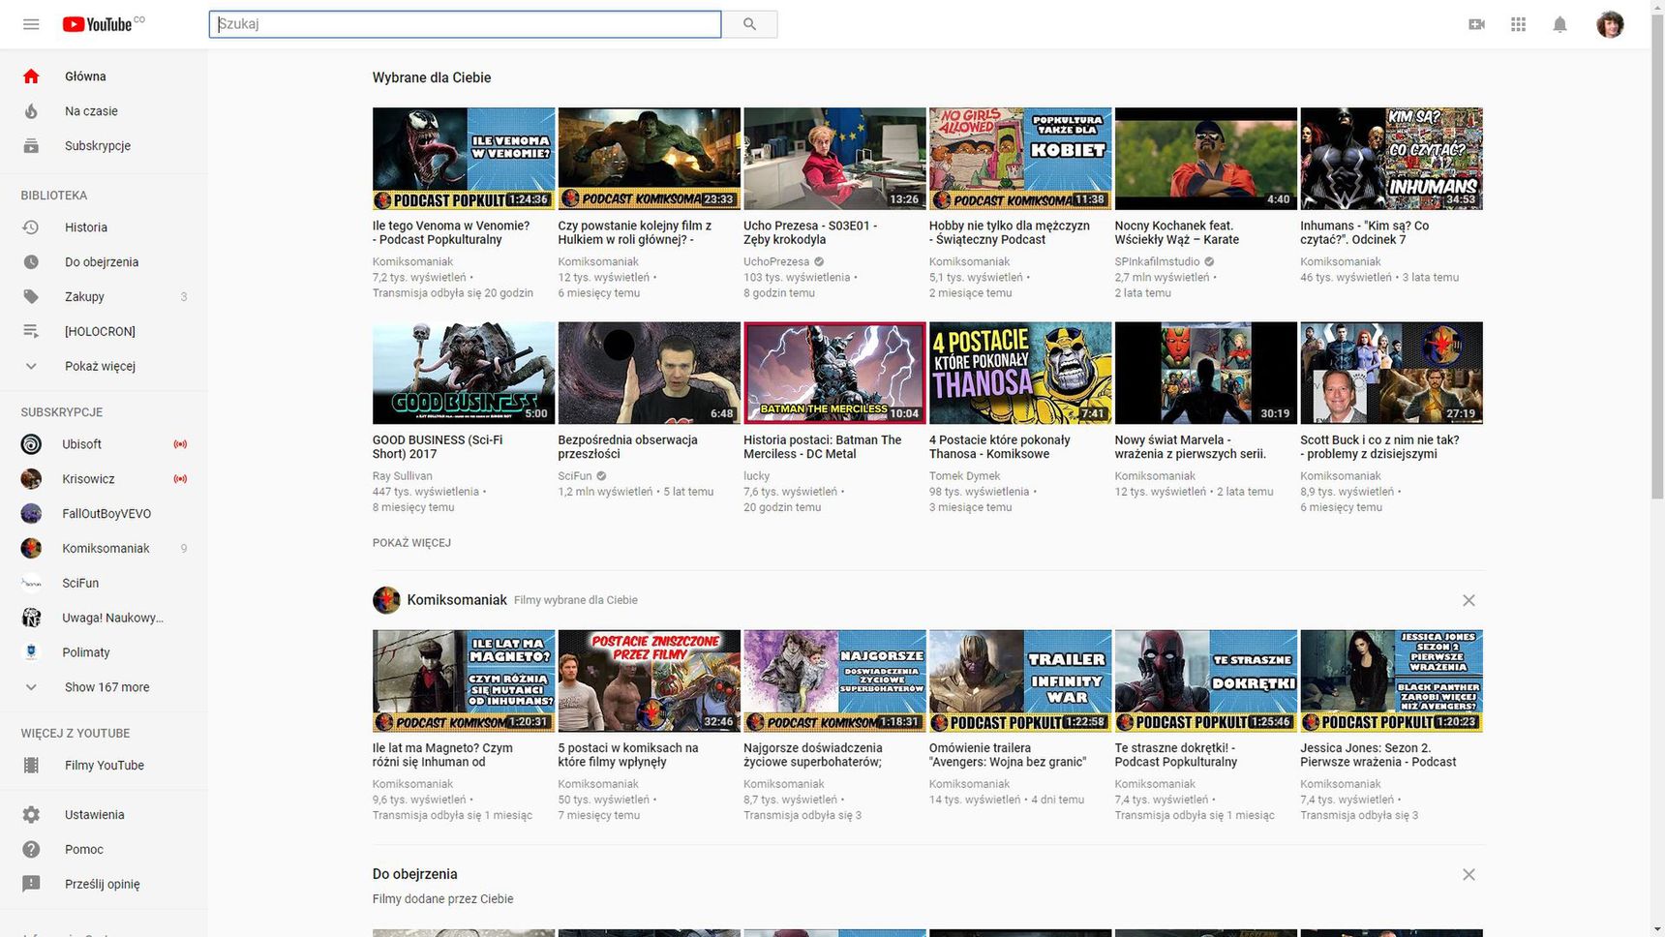Expand Pokaż więcej in library
The width and height of the screenshot is (1665, 937).
(104, 366)
